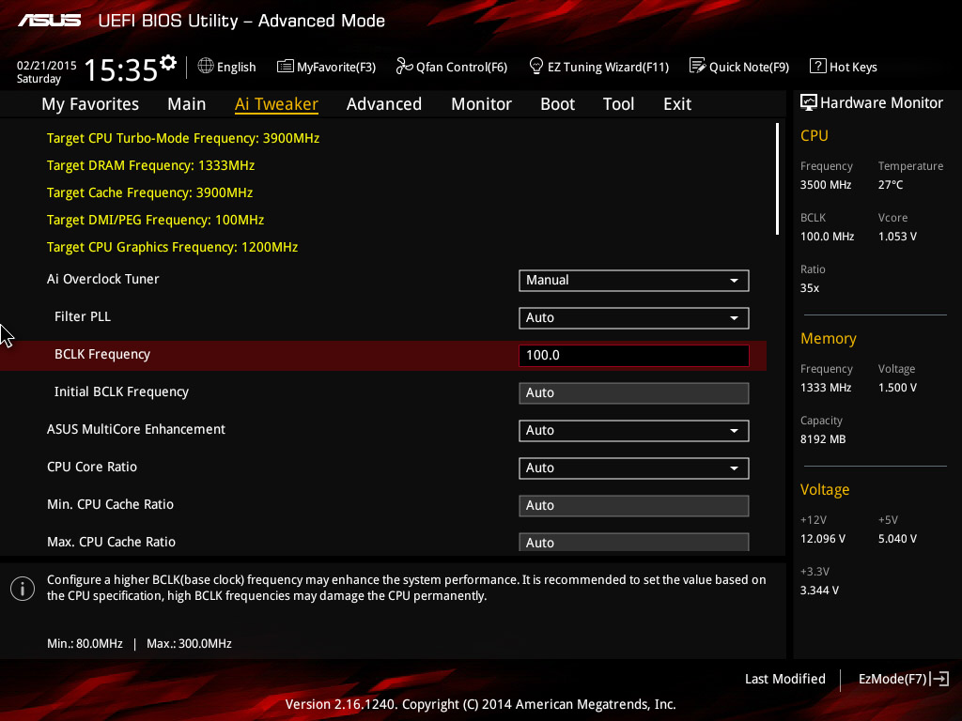Click the BCLK Frequency input field
This screenshot has height=721, width=962.
coord(634,356)
